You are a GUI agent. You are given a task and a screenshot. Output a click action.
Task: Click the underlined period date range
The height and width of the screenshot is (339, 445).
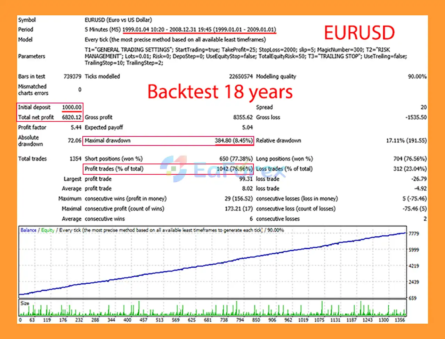[x=199, y=30]
